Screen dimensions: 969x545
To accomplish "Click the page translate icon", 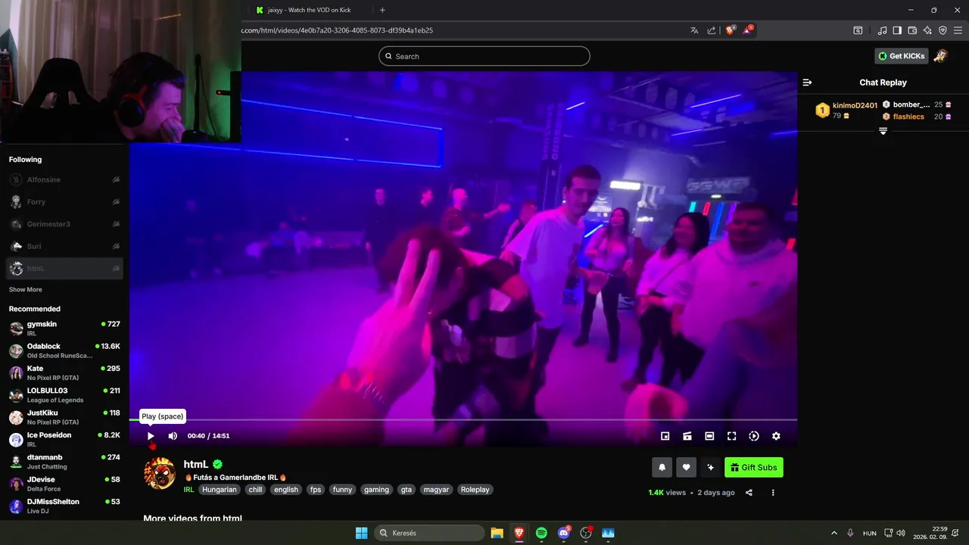I will coord(694,30).
